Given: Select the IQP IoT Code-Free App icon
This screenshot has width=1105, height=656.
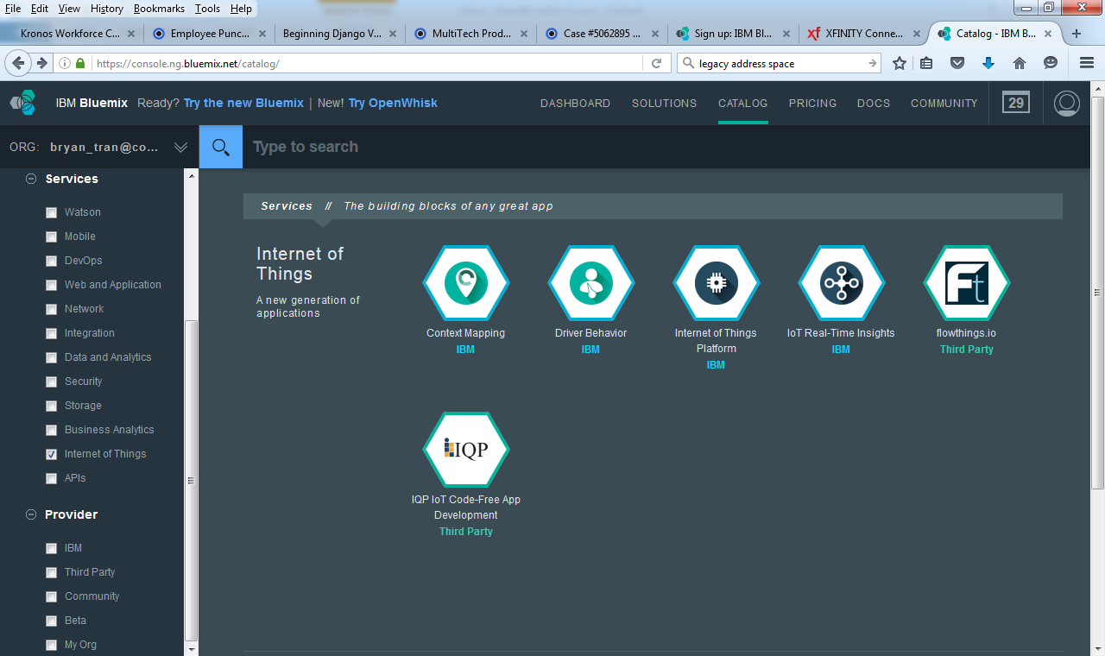Looking at the screenshot, I should [x=465, y=449].
